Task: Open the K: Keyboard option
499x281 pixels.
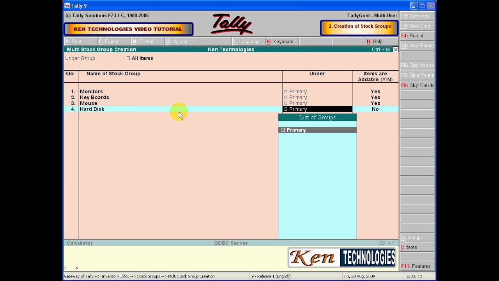Action: click(281, 41)
